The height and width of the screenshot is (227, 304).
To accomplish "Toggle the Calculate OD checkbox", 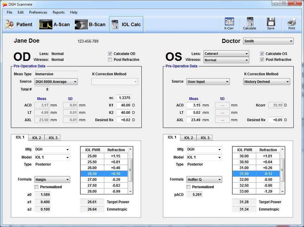I will [x=110, y=54].
